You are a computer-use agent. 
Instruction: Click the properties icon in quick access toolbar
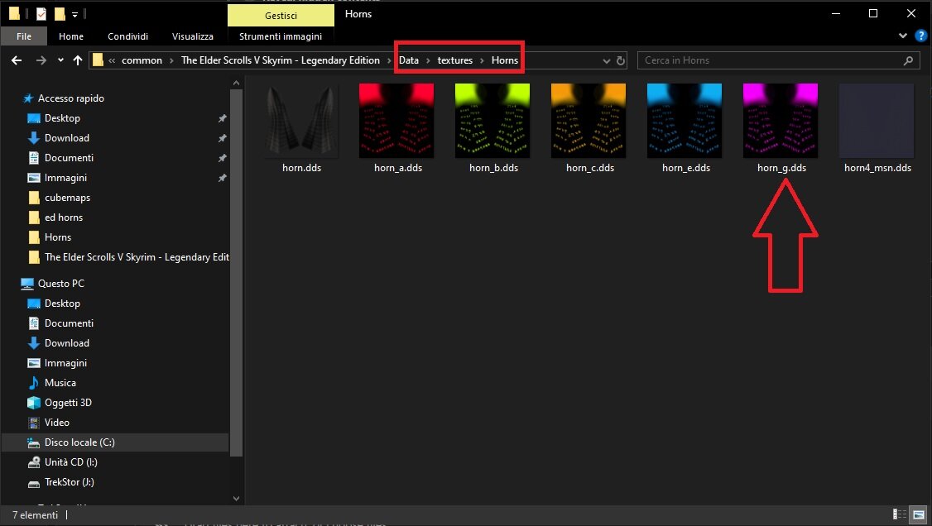pos(41,14)
